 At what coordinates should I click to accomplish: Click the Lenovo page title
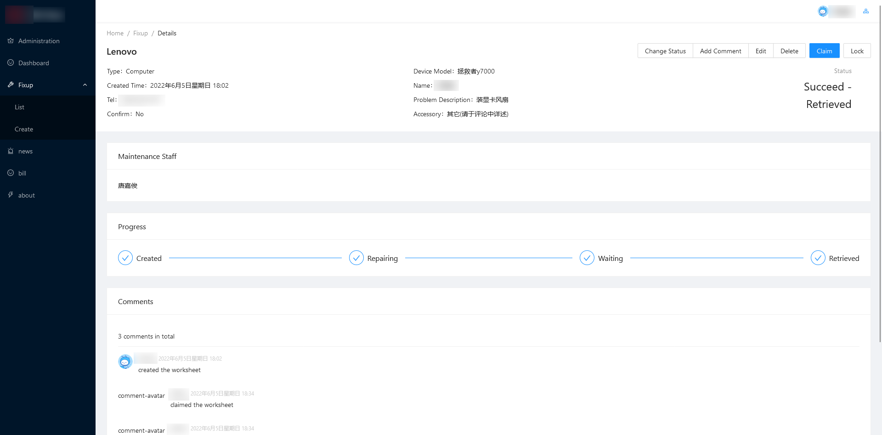tap(122, 51)
